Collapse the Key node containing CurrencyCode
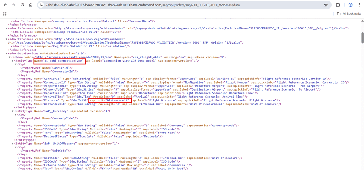The height and width of the screenshot is (170, 364). click(x=16, y=115)
